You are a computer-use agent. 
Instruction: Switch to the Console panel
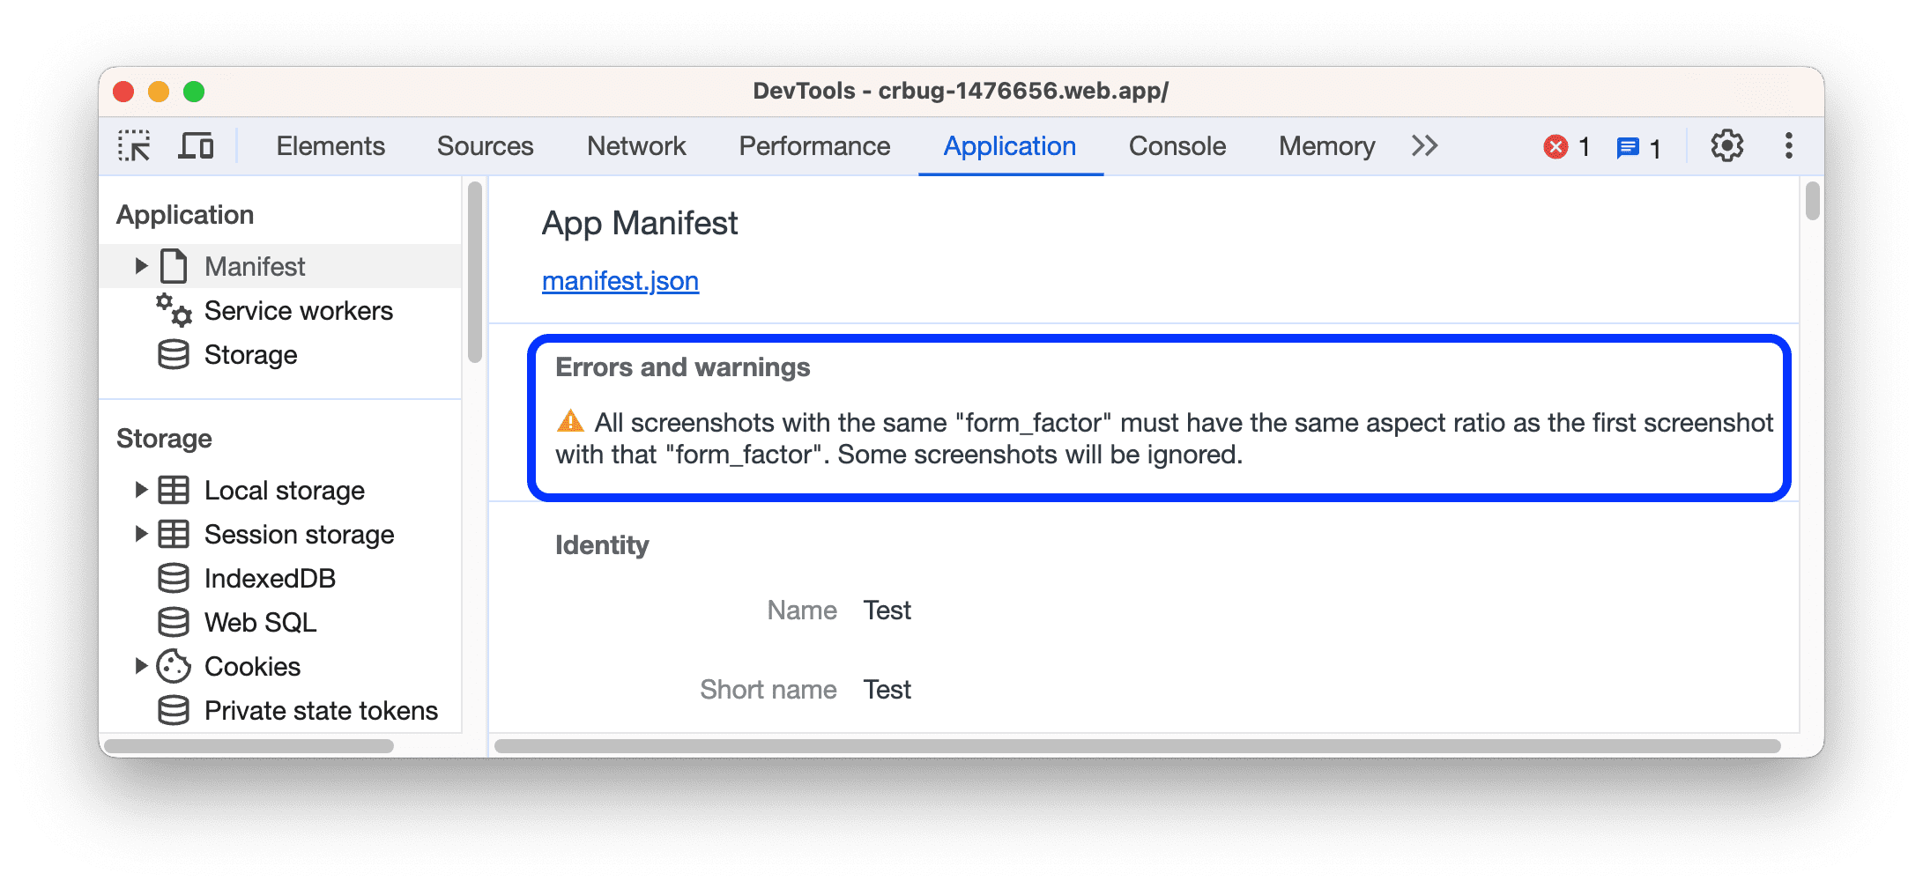1176,145
